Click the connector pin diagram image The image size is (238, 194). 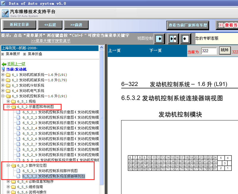tap(180, 163)
